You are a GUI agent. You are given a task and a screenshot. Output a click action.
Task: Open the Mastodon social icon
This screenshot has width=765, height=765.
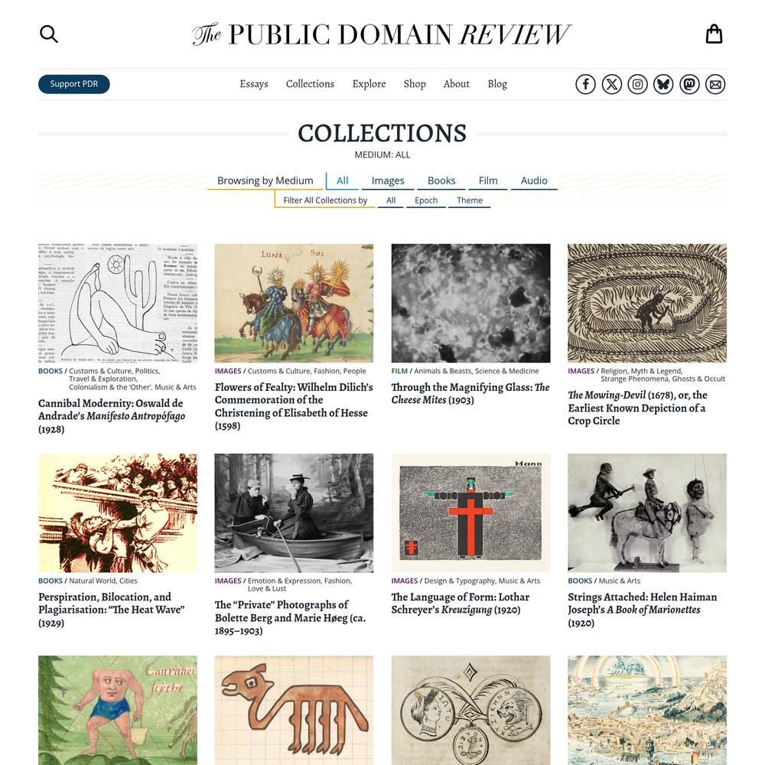click(x=689, y=84)
